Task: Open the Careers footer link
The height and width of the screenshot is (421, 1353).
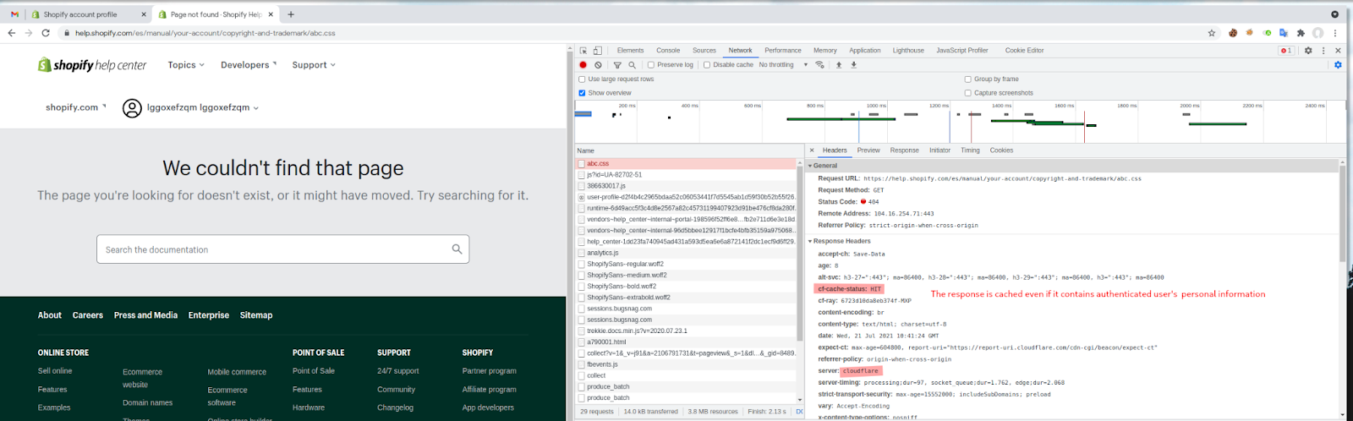Action: click(x=88, y=315)
